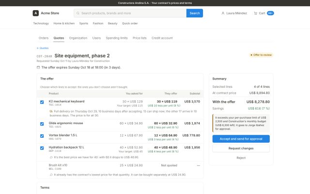Open the Home & kitchen category
Image resolution: width=310 pixels, height=194 pixels.
click(x=64, y=23)
